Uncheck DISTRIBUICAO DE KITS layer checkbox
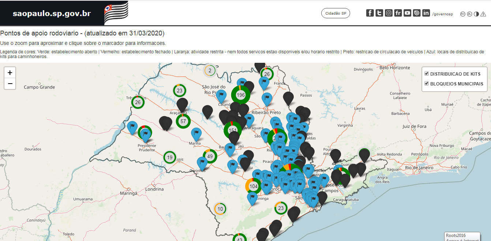This screenshot has height=241, width=491. point(427,74)
